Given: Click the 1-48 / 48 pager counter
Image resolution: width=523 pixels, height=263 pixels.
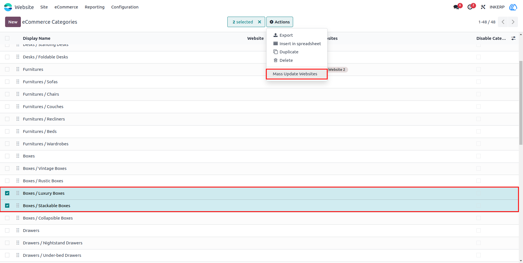Looking at the screenshot, I should click(487, 22).
